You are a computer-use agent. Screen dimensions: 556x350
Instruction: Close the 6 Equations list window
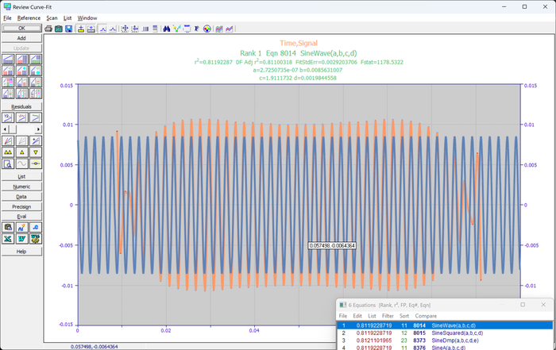click(x=543, y=305)
